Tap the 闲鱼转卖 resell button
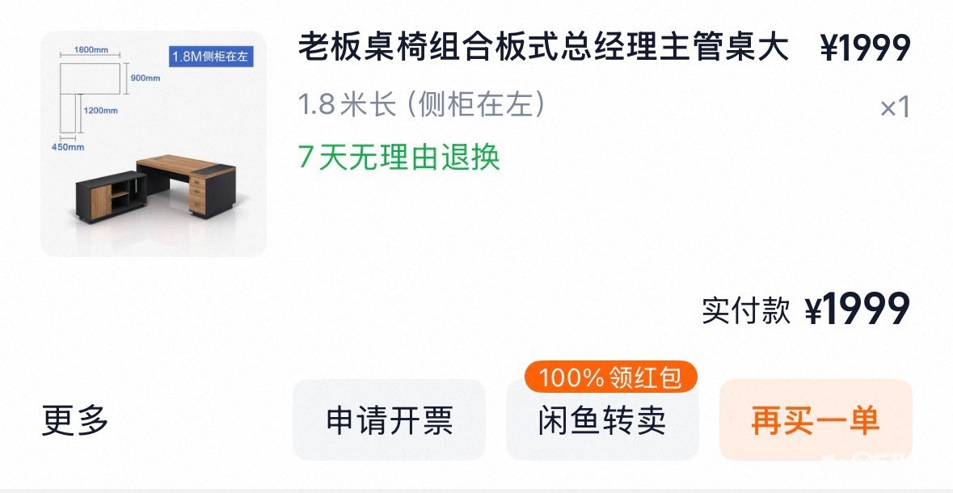This screenshot has height=493, width=953. coord(602,420)
